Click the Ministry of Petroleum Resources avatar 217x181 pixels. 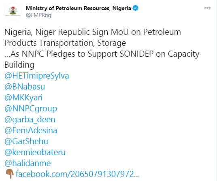13,12
